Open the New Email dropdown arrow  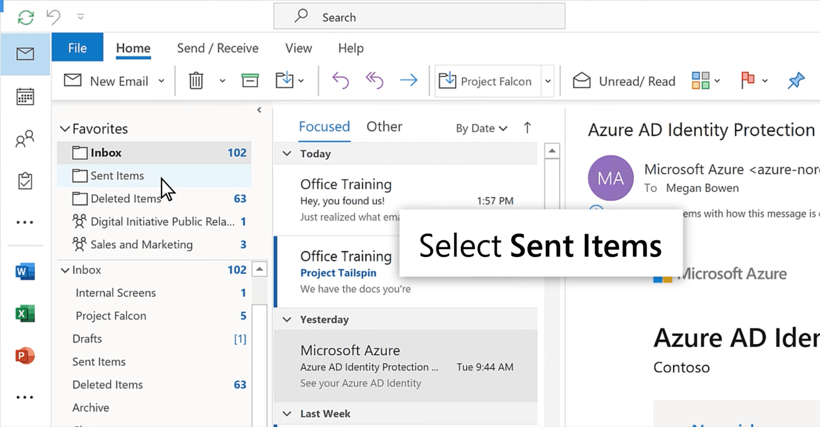(162, 80)
